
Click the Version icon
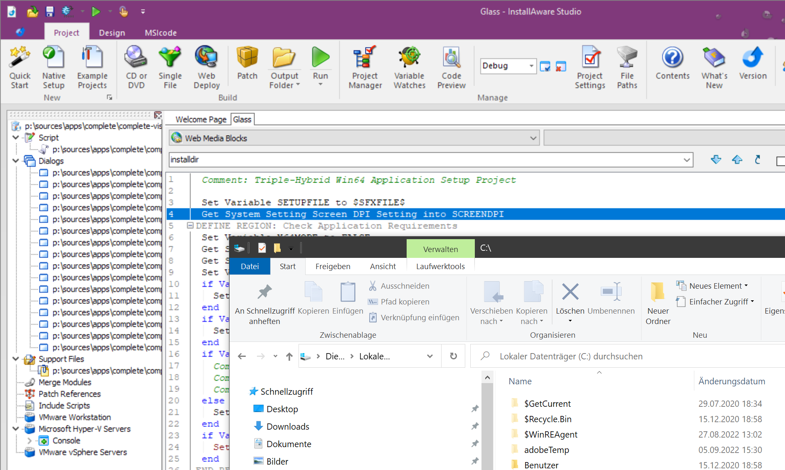(x=753, y=63)
